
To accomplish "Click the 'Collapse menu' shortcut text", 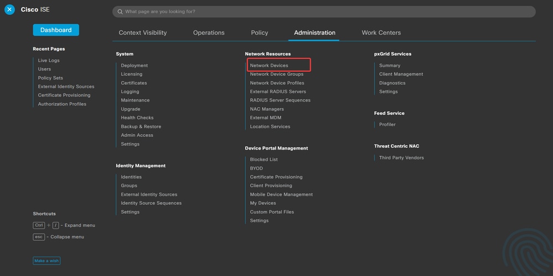I will coord(67,237).
